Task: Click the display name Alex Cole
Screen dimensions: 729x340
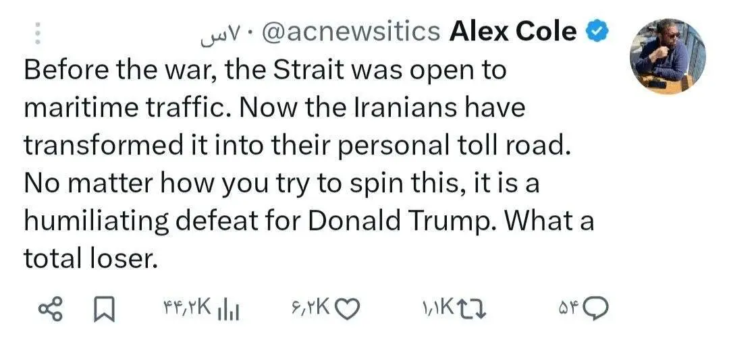Action: tap(513, 31)
